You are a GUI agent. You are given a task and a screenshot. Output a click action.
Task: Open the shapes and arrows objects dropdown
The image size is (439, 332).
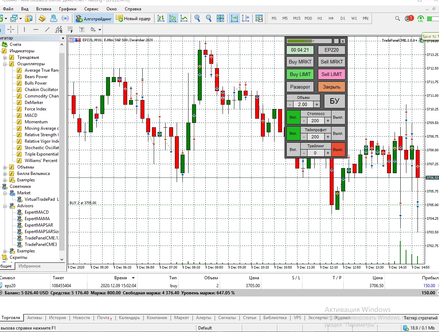click(96, 29)
